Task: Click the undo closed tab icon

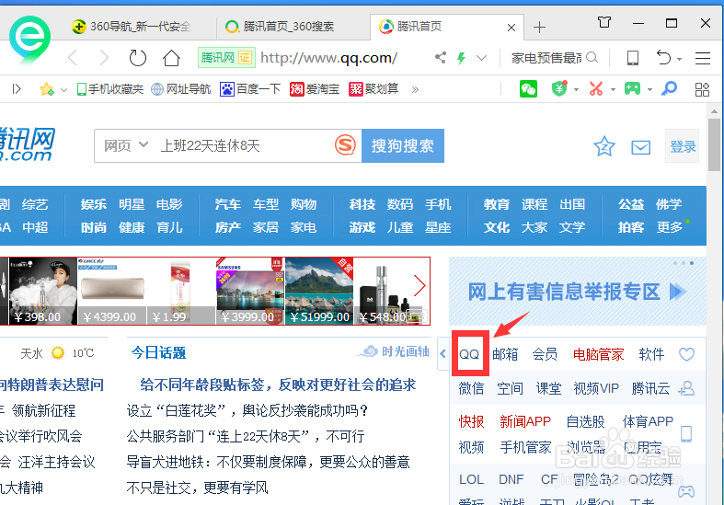Action: (x=663, y=58)
